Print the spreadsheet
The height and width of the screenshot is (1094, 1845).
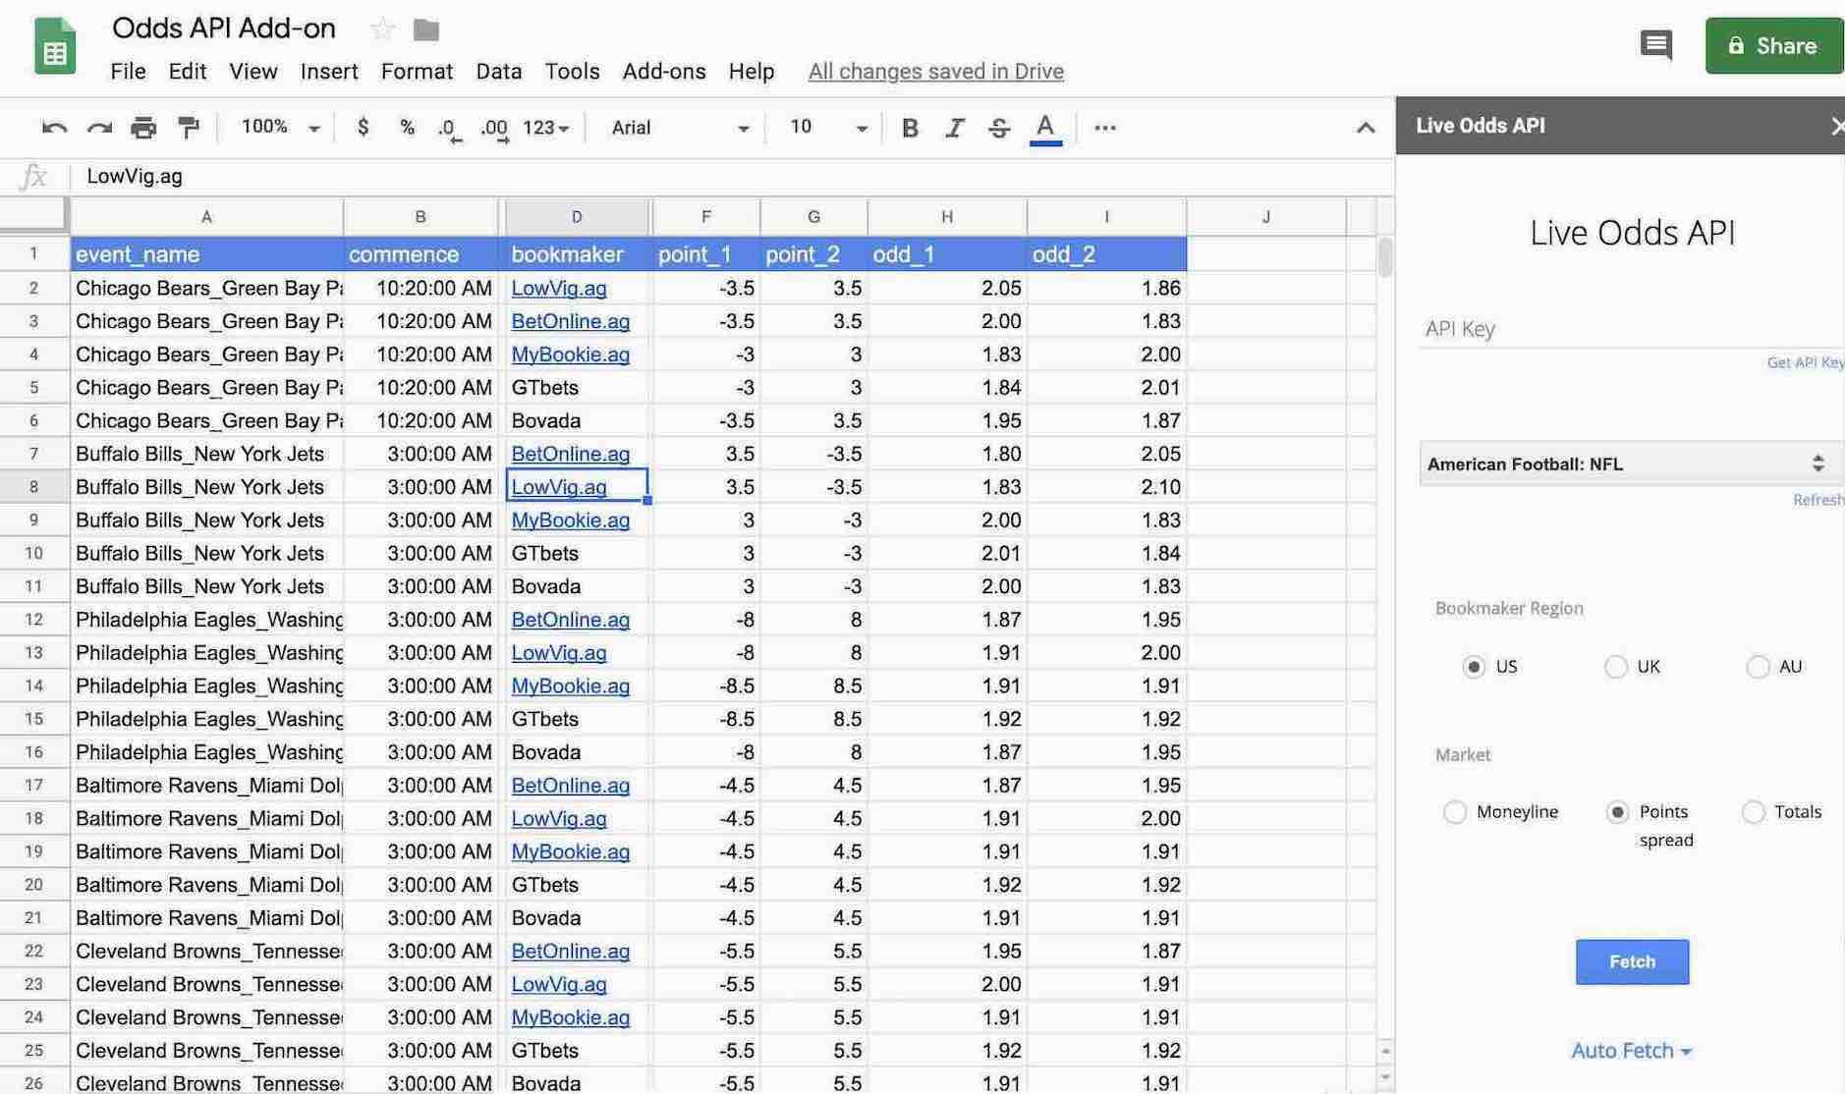[143, 128]
